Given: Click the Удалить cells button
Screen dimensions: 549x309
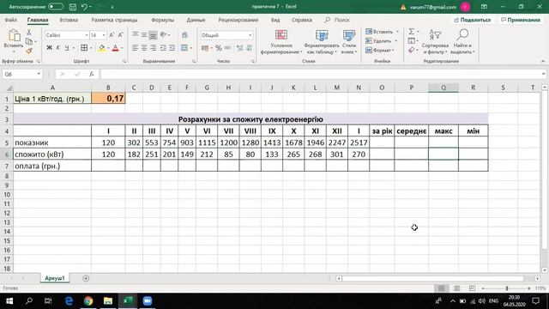Looking at the screenshot, I should (x=378, y=41).
